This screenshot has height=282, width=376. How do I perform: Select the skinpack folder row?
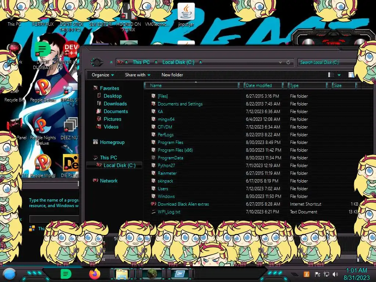pyautogui.click(x=252, y=181)
